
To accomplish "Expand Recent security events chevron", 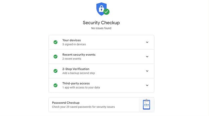I will click(147, 56).
